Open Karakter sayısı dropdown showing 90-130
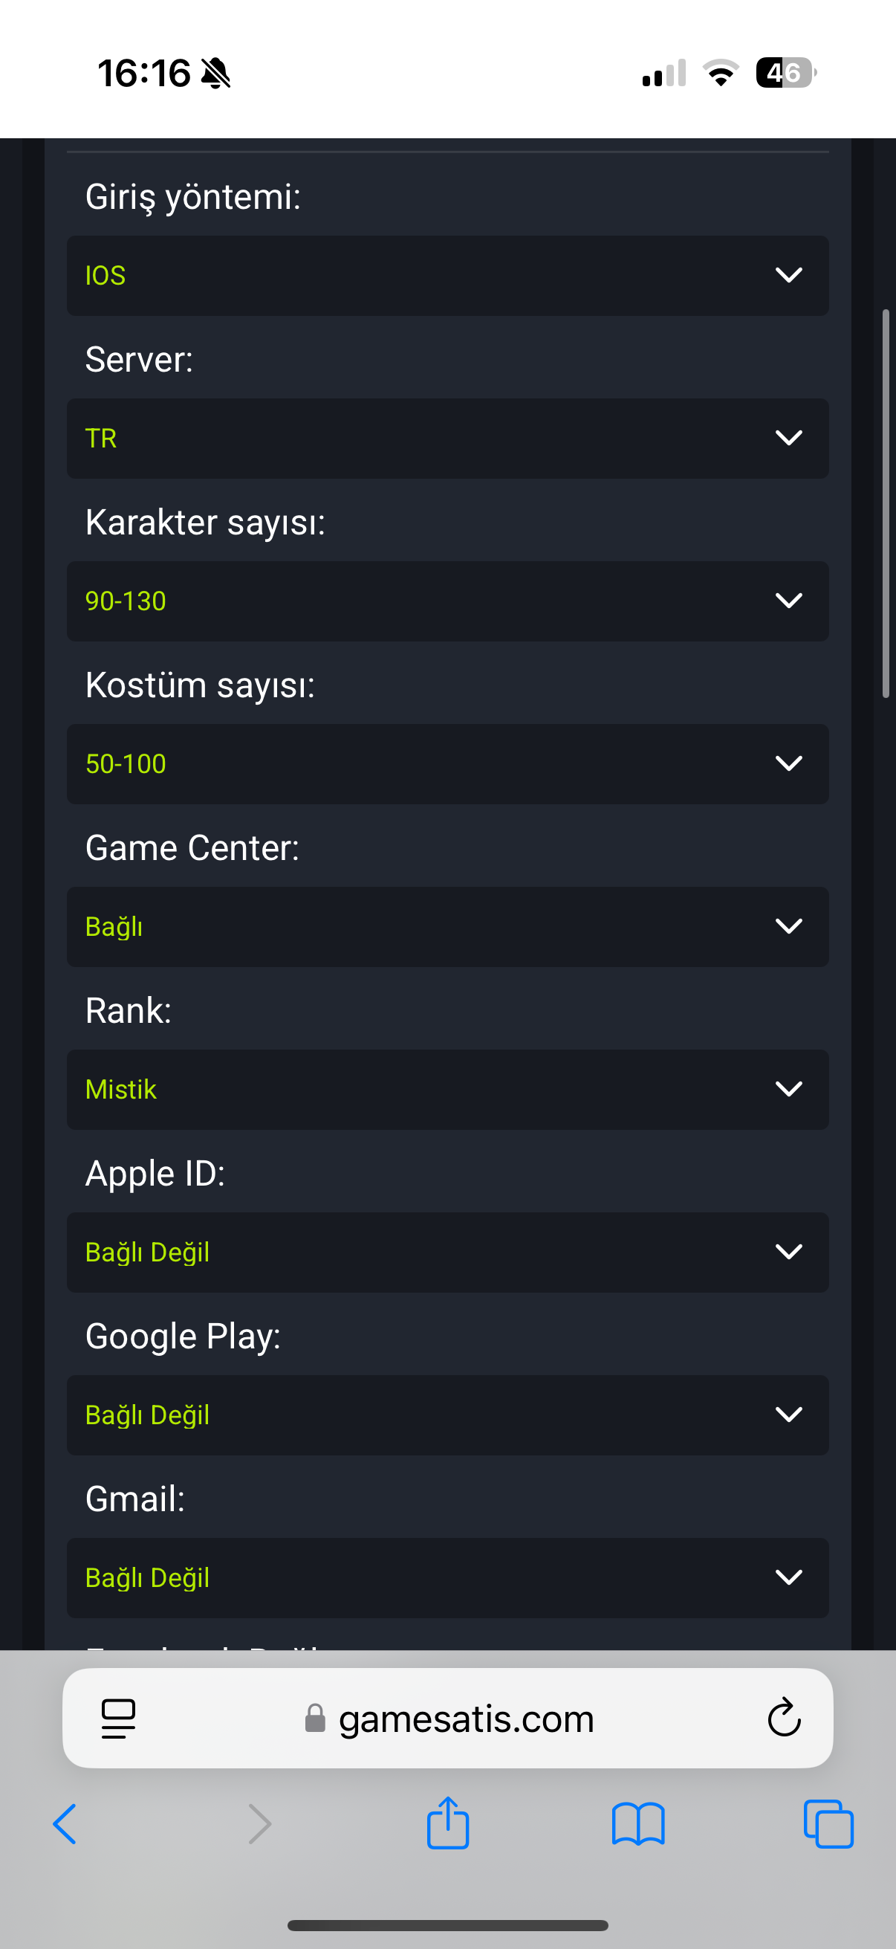This screenshot has width=896, height=1949. (447, 601)
